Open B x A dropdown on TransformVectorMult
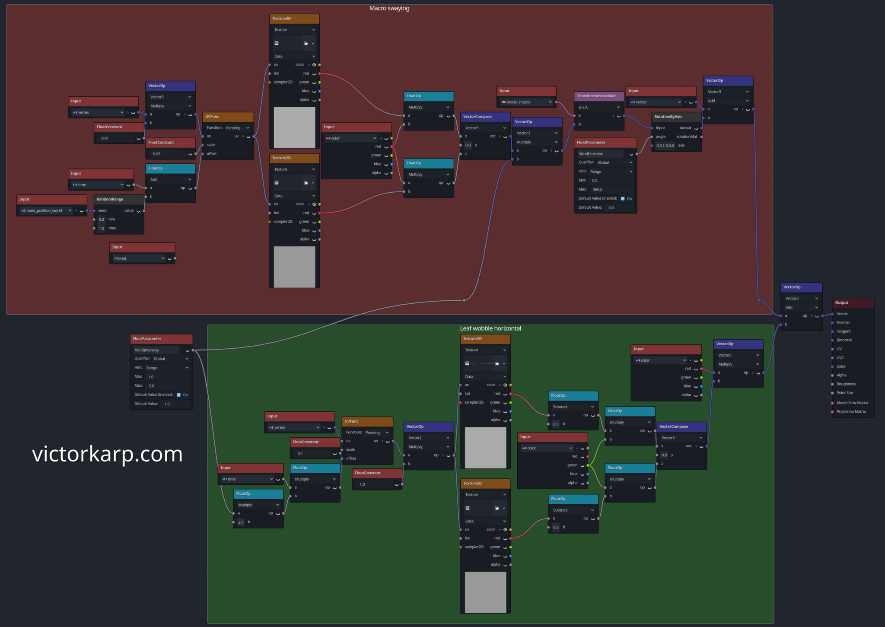This screenshot has width=885, height=627. 599,107
